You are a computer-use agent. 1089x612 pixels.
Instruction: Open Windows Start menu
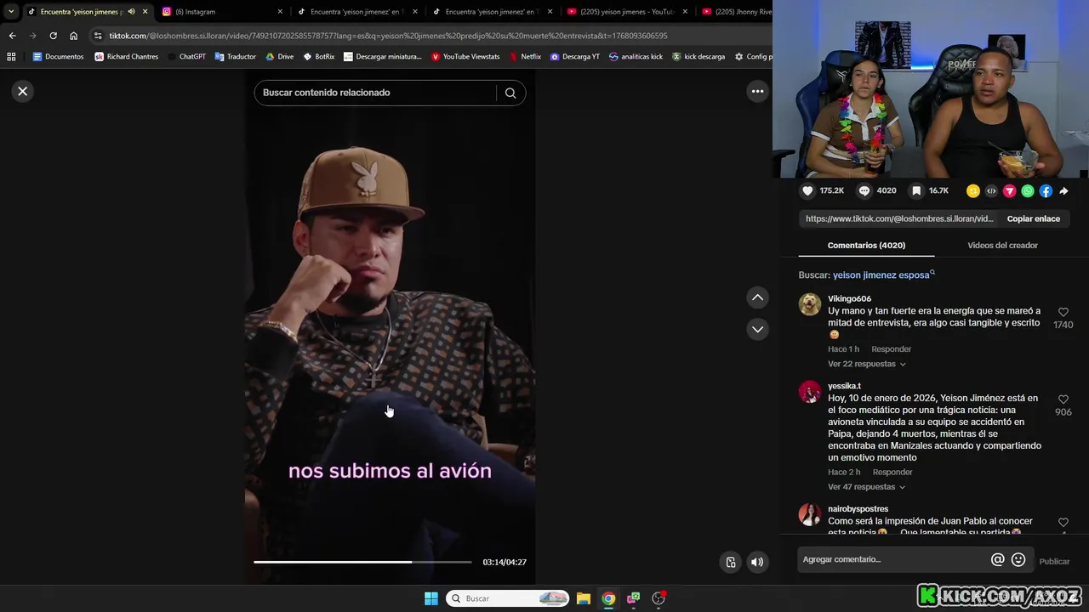point(431,598)
